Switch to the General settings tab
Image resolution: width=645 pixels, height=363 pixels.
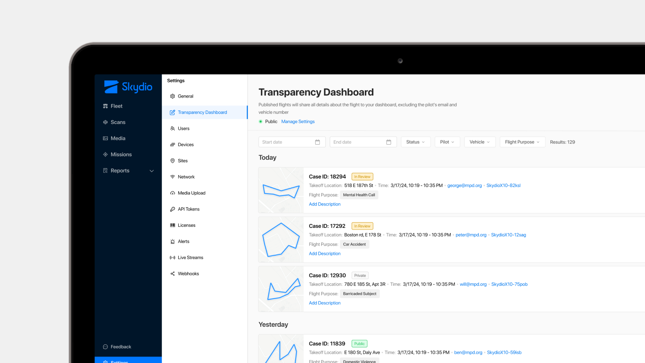[185, 96]
